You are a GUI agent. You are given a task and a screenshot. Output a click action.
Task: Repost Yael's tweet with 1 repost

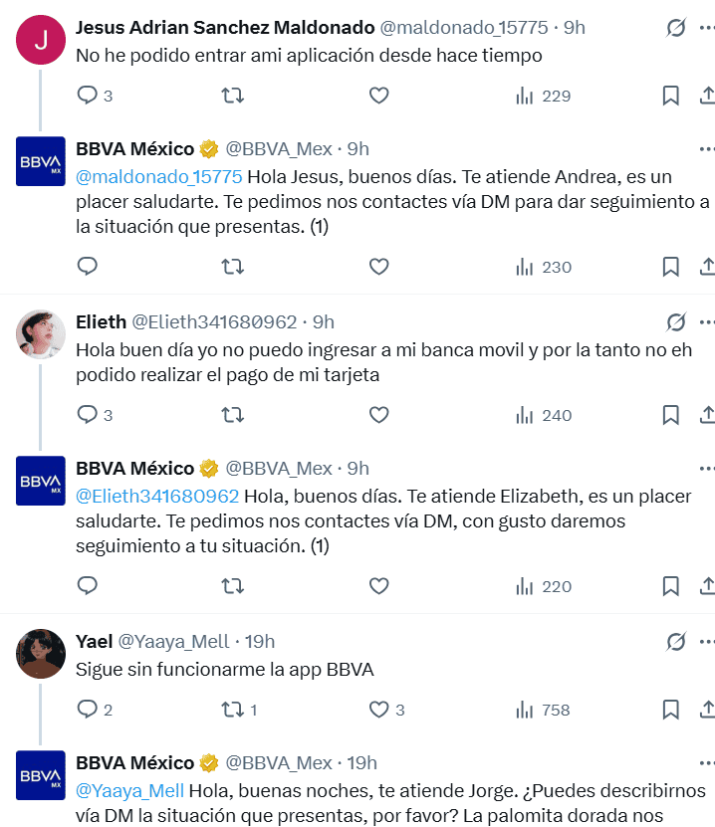coord(232,710)
